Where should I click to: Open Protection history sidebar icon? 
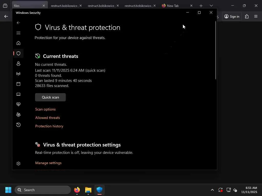point(18,125)
